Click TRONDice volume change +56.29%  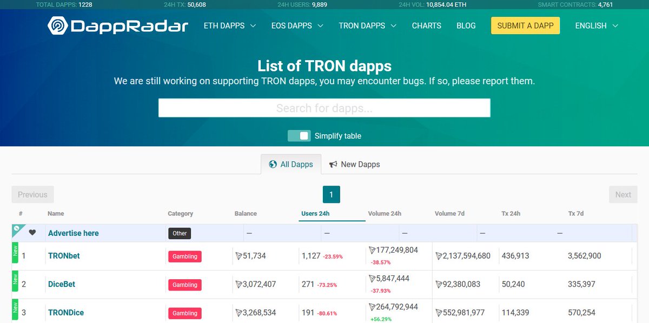[x=381, y=319]
